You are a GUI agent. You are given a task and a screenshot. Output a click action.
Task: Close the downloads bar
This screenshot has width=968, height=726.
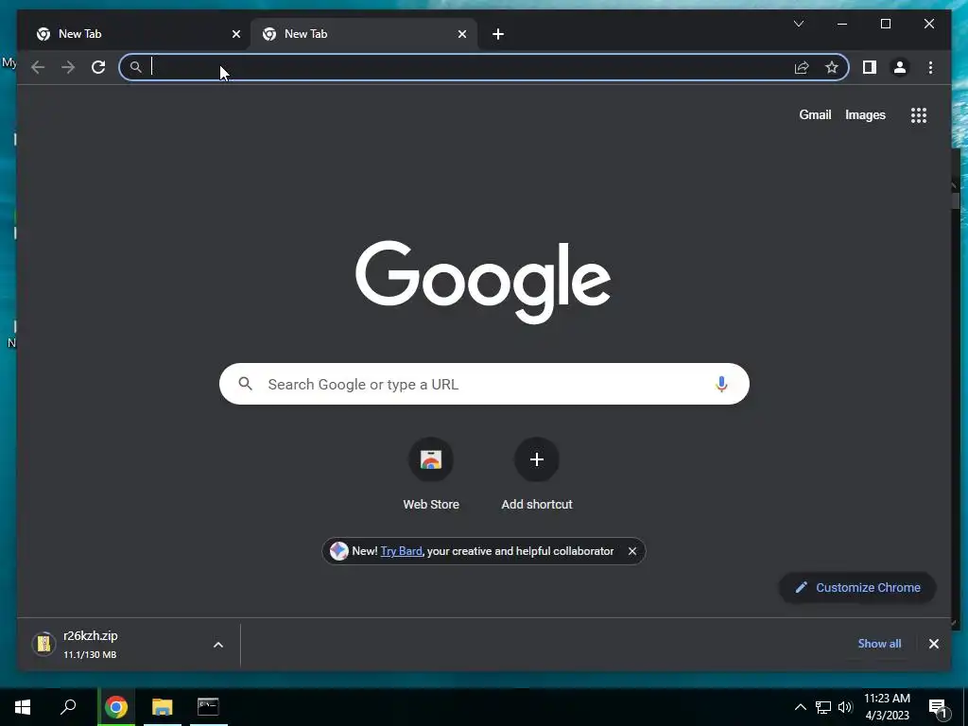933,644
